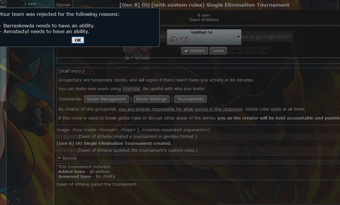The width and height of the screenshot is (340, 205).
Task: Switch to the Signups tab
Action: click(x=63, y=5)
